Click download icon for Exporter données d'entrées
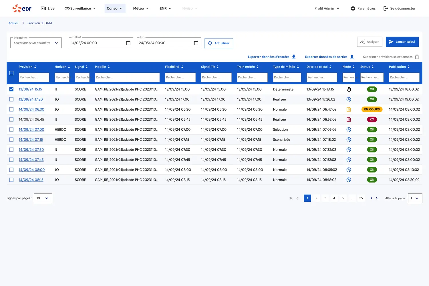Viewport: 429px width, 286px height. (294, 57)
